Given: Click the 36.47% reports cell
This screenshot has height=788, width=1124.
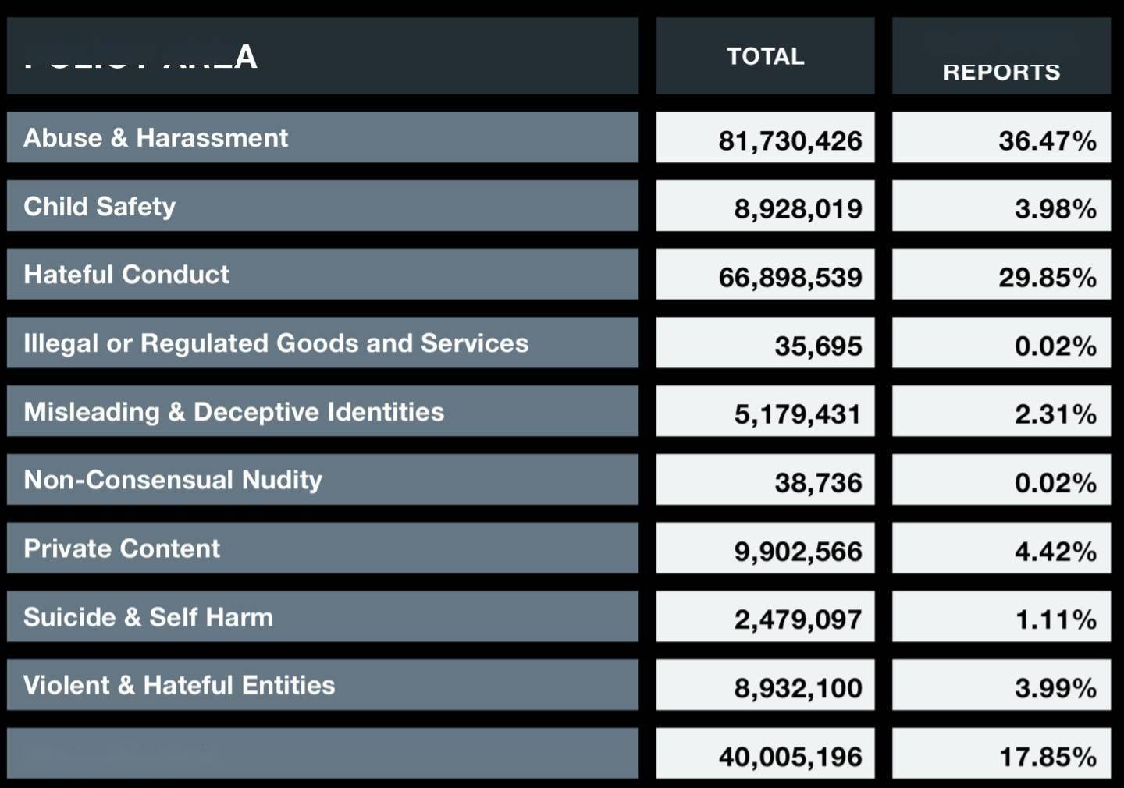Looking at the screenshot, I should [x=1047, y=140].
